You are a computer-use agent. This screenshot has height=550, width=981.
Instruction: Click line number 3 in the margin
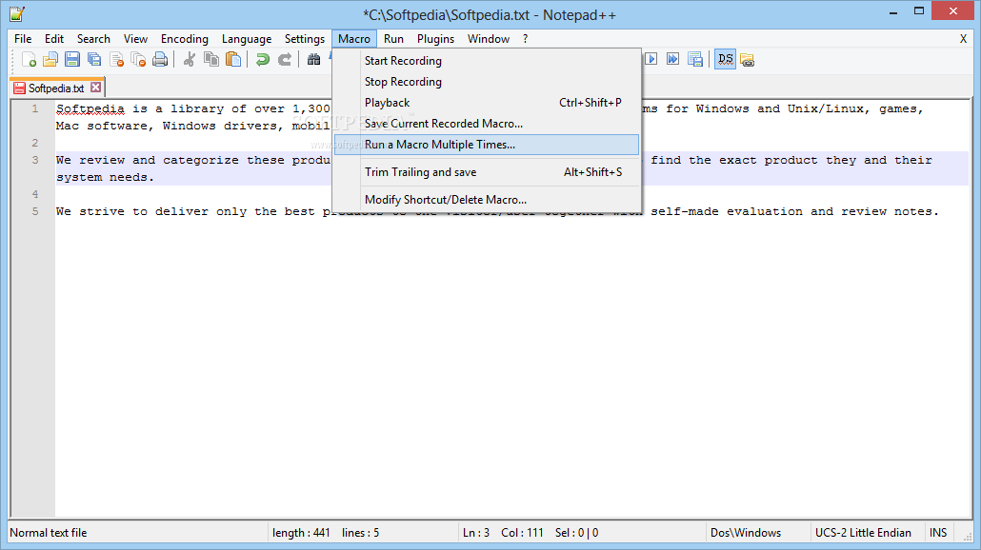35,160
